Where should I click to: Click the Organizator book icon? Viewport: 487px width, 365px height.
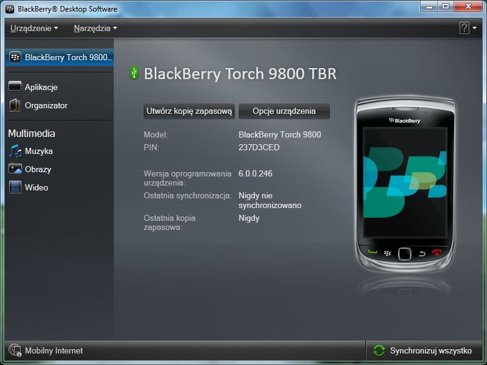tap(15, 105)
